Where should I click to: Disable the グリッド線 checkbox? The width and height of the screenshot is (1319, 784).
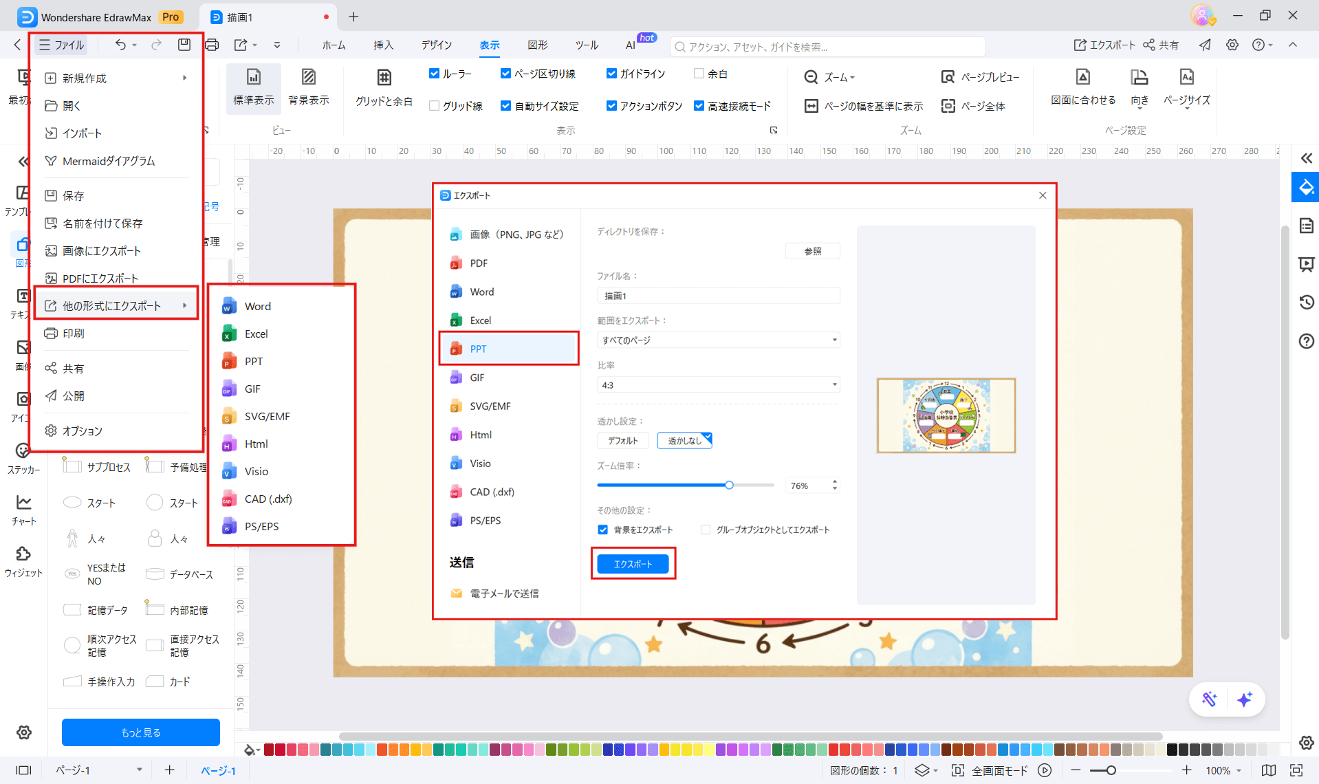point(434,105)
